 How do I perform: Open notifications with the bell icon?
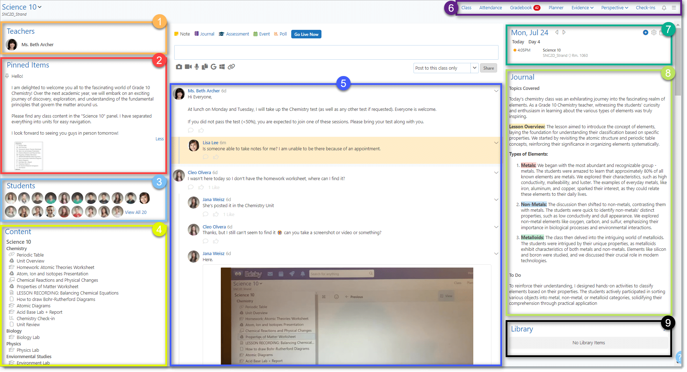click(664, 8)
